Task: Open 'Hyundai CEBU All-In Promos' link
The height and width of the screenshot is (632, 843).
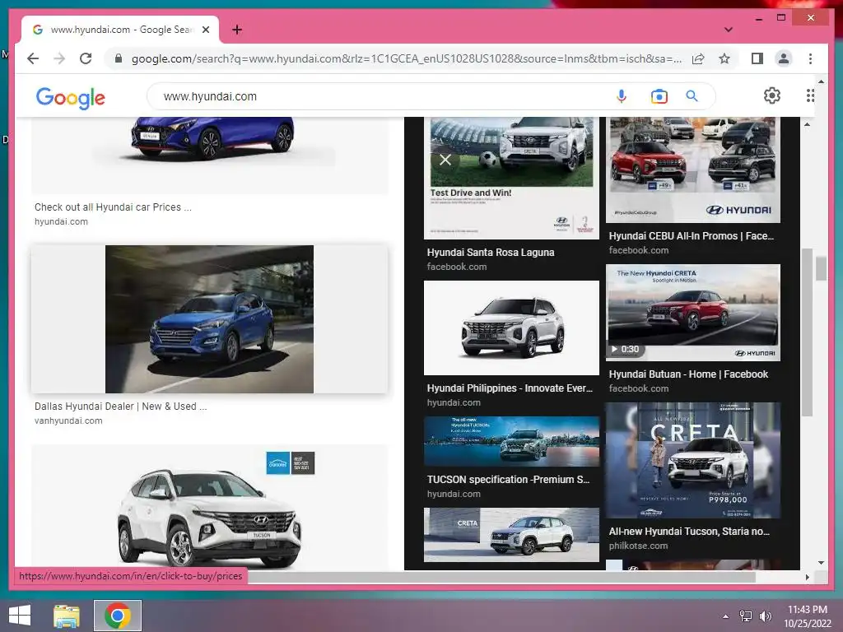Action: [x=692, y=236]
